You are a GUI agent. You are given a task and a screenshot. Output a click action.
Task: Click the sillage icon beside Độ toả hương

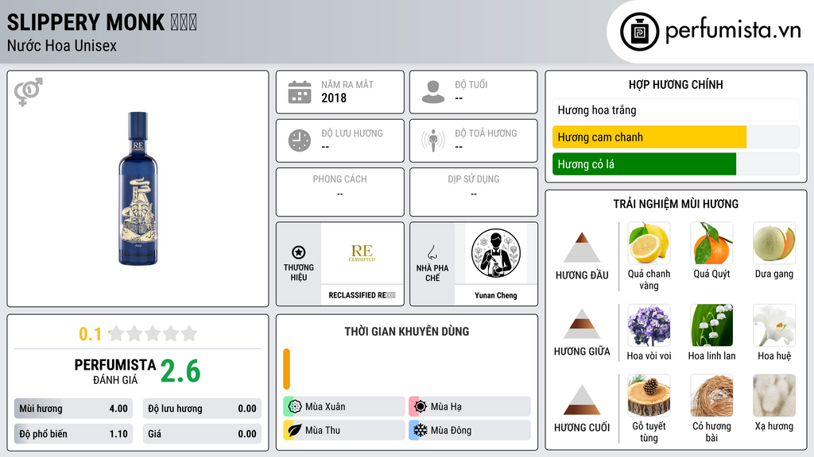point(433,140)
